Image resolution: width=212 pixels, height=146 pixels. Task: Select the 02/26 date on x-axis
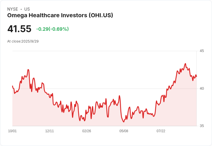pyautogui.click(x=87, y=131)
